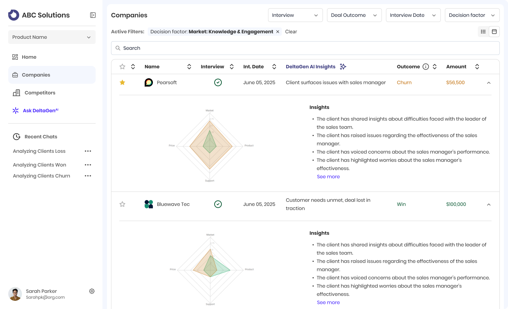Switch to list view layout

point(483,32)
